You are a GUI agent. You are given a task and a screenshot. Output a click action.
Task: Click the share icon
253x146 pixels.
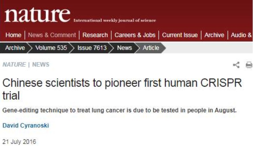236,65
